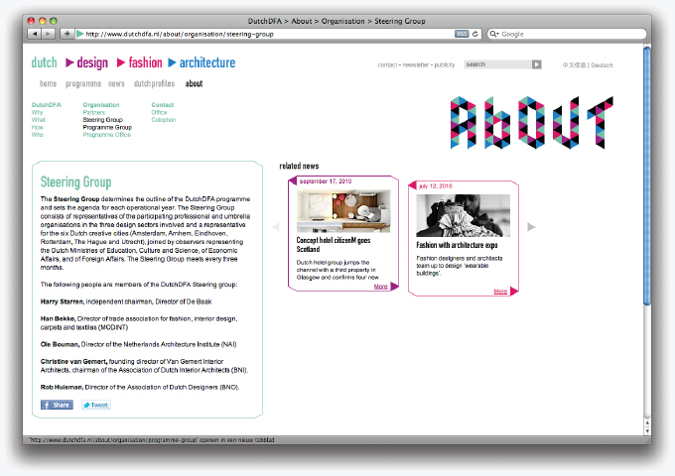
Task: Open the Colophon link under Contact
Action: (164, 120)
